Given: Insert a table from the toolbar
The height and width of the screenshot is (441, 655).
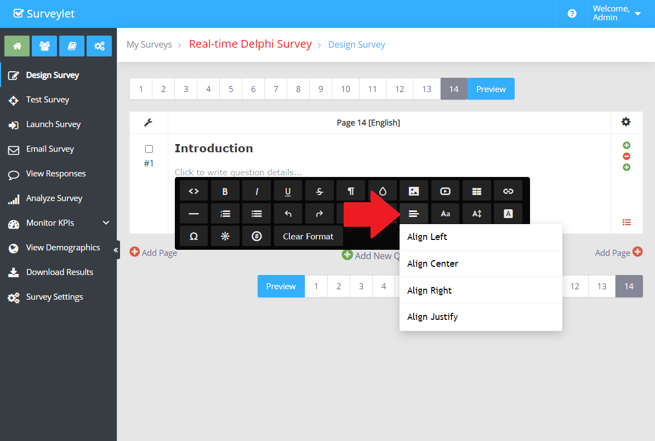Looking at the screenshot, I should click(x=477, y=191).
